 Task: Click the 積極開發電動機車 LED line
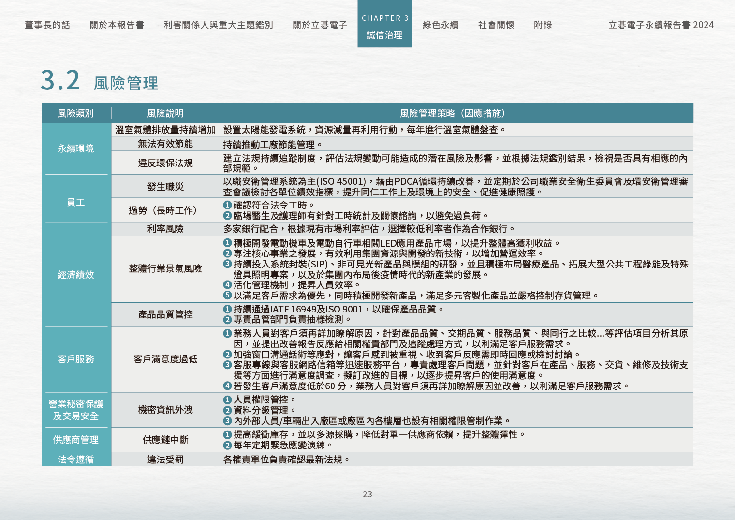coord(392,243)
